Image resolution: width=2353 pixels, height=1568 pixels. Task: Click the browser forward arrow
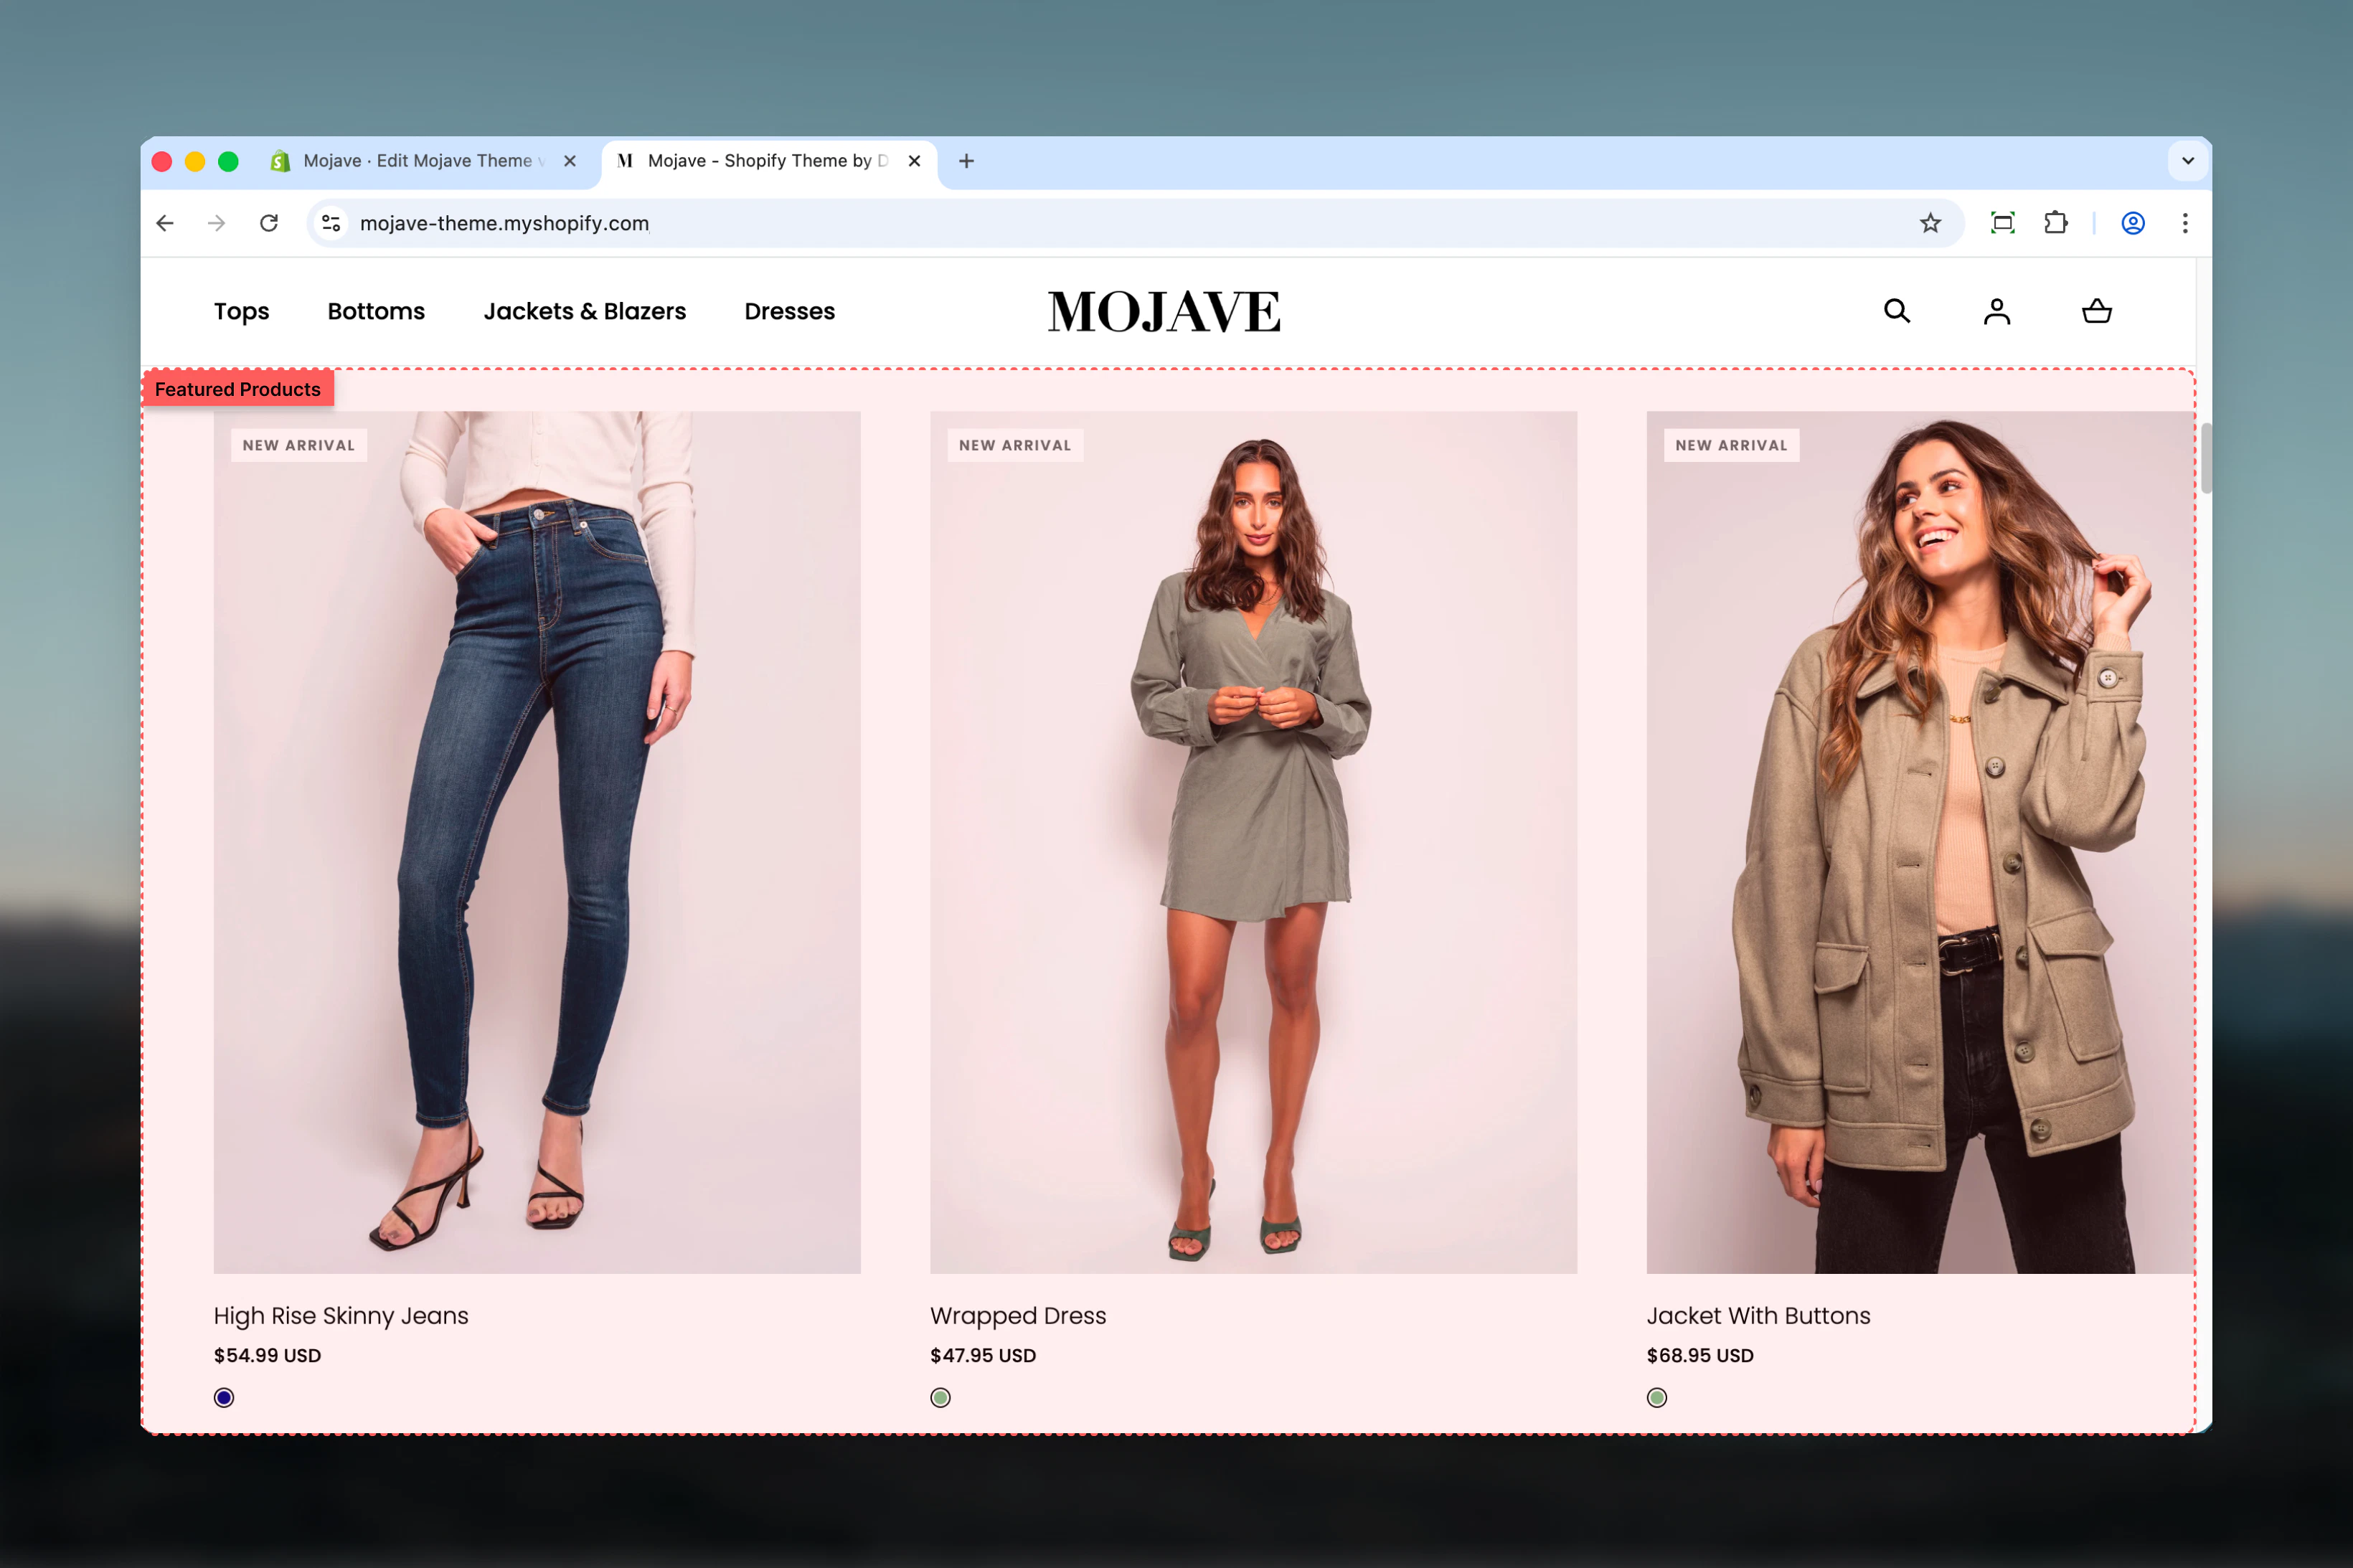coord(217,223)
